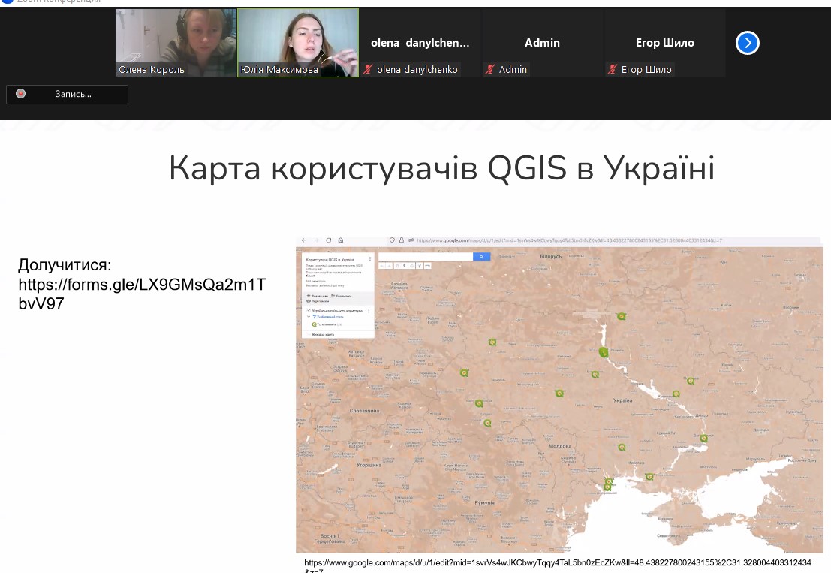Select Юлія Максимова video thumbnail
The height and width of the screenshot is (573, 831).
(298, 43)
